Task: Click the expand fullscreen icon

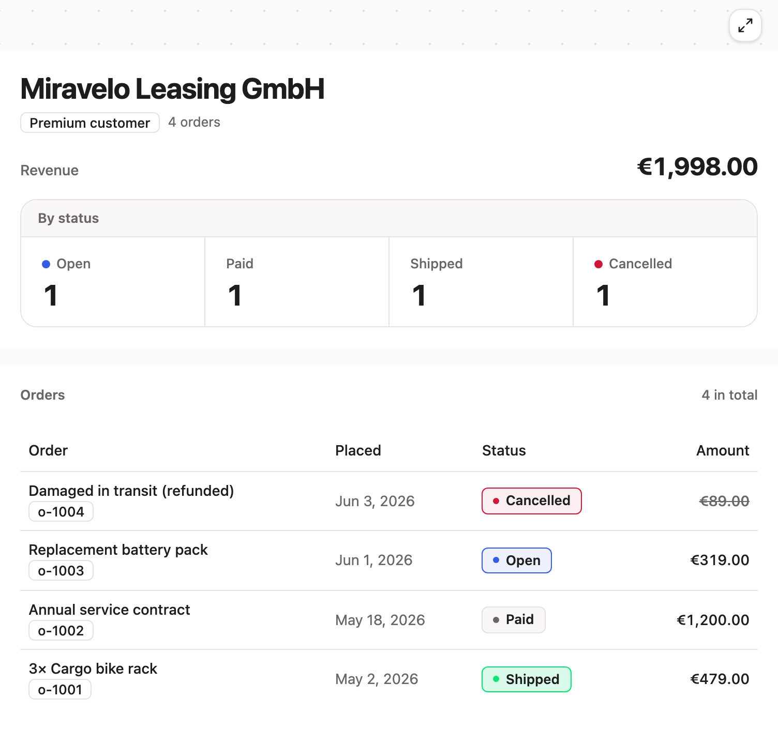Action: [745, 25]
